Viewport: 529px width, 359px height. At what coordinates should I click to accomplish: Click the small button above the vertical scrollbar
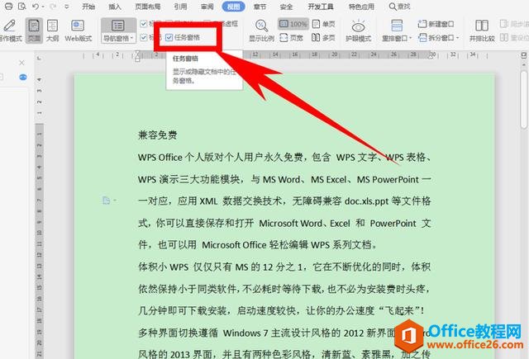tap(524, 55)
